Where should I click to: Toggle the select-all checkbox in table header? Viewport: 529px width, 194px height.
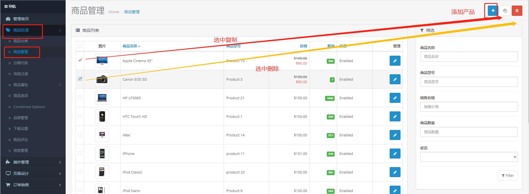[80, 46]
